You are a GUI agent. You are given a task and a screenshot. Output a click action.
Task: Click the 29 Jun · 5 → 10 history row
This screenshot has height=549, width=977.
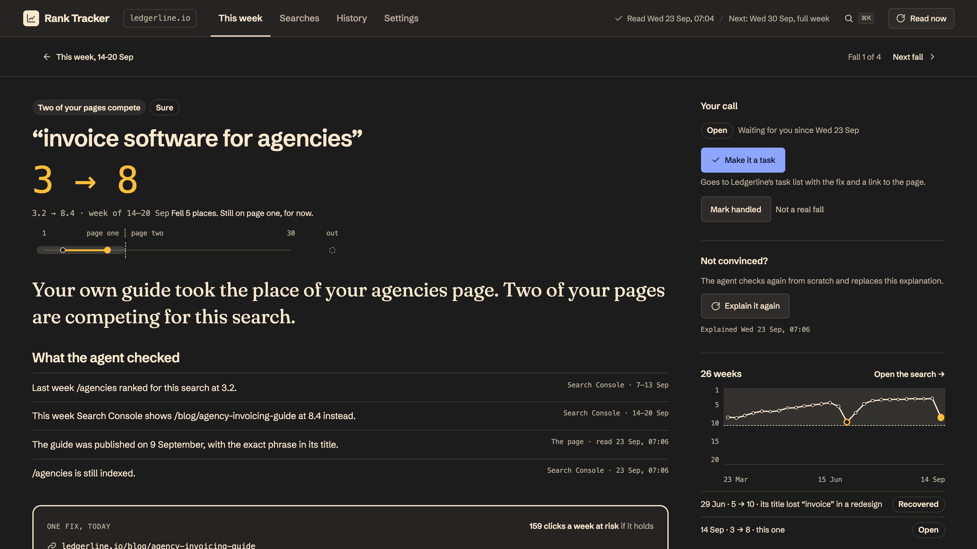pyautogui.click(x=823, y=504)
